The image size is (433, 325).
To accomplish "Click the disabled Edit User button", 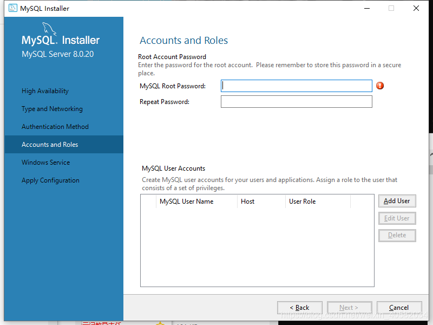I will [397, 218].
